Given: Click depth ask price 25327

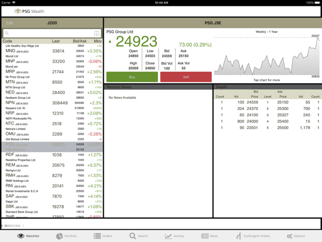Looking at the screenshot, I should coord(283,115).
